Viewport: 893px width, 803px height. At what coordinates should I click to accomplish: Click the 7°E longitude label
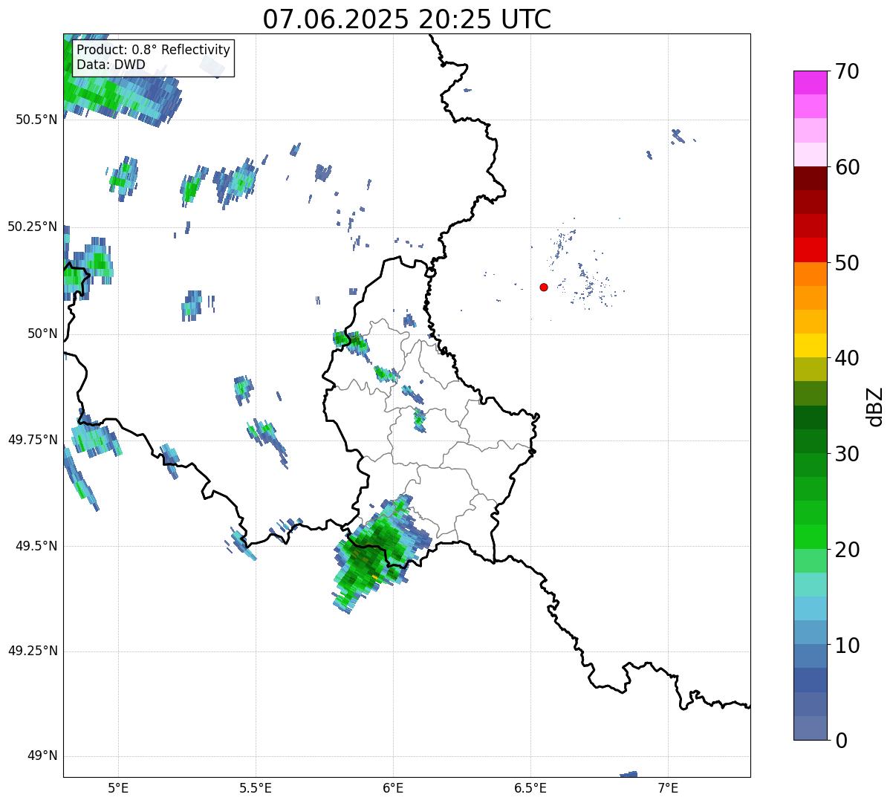668,788
